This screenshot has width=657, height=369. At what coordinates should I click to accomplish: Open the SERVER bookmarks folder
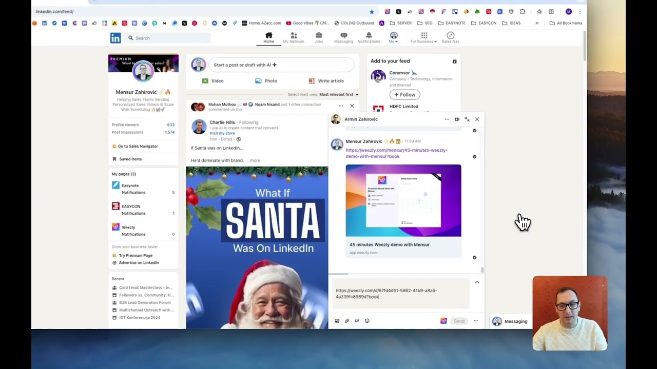[400, 23]
